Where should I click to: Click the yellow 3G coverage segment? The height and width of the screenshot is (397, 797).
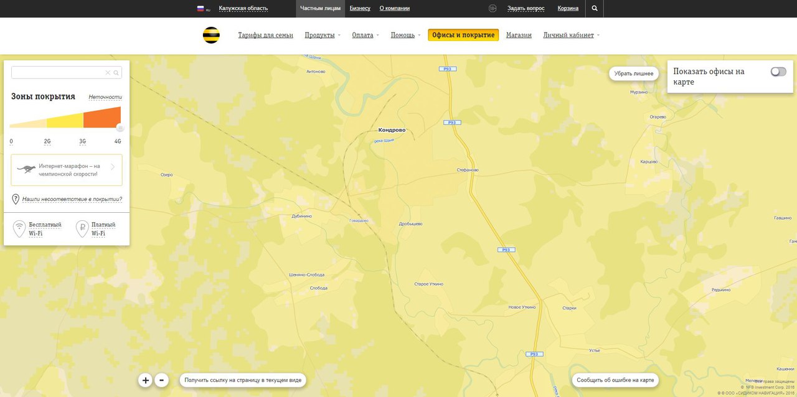coord(65,121)
